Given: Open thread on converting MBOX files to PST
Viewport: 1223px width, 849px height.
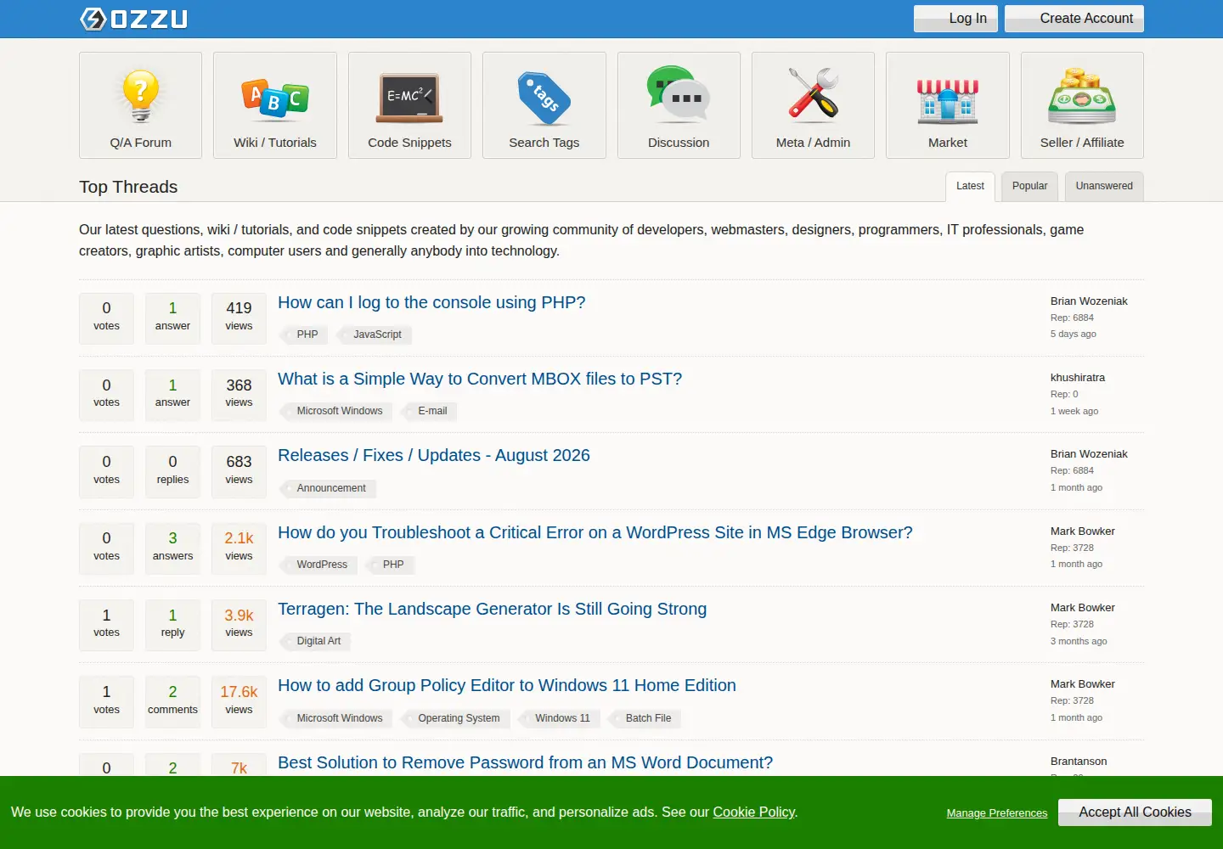Looking at the screenshot, I should (480, 380).
